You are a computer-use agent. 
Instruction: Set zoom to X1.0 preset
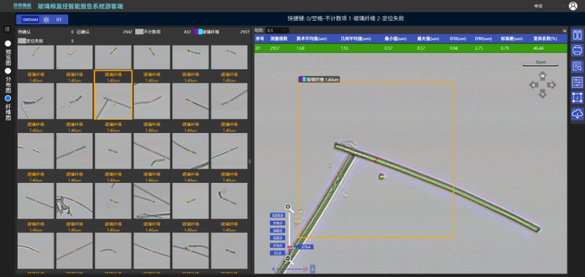[277, 253]
